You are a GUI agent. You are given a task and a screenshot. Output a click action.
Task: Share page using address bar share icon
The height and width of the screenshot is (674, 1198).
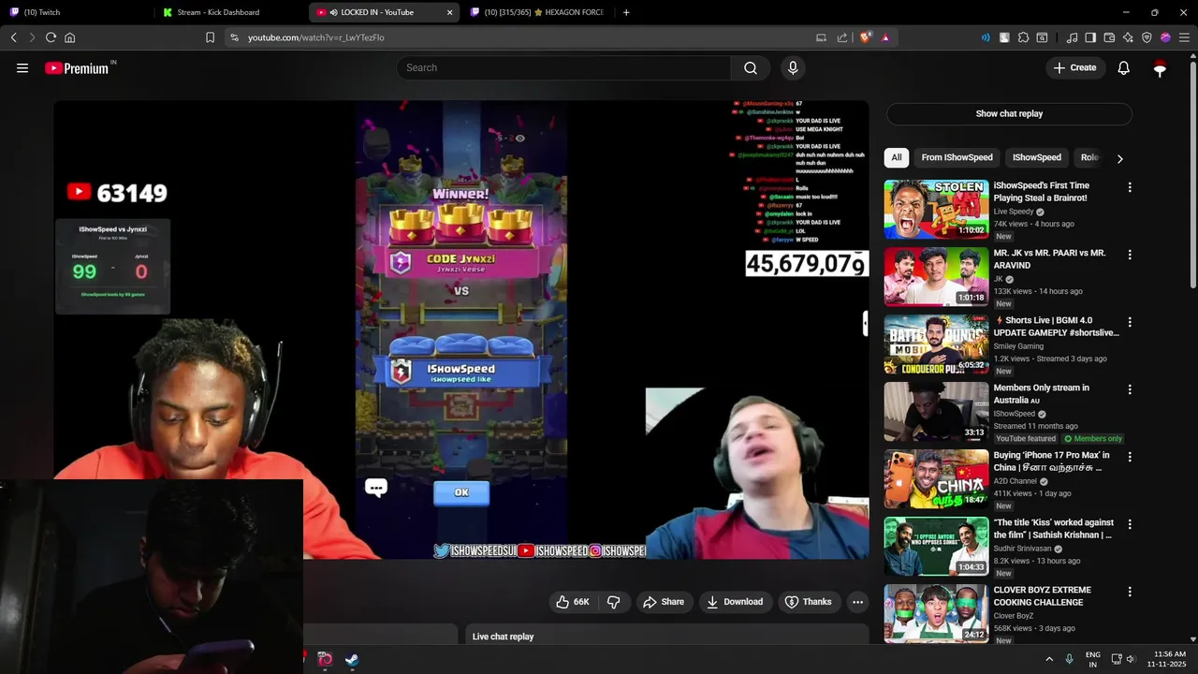coord(841,37)
